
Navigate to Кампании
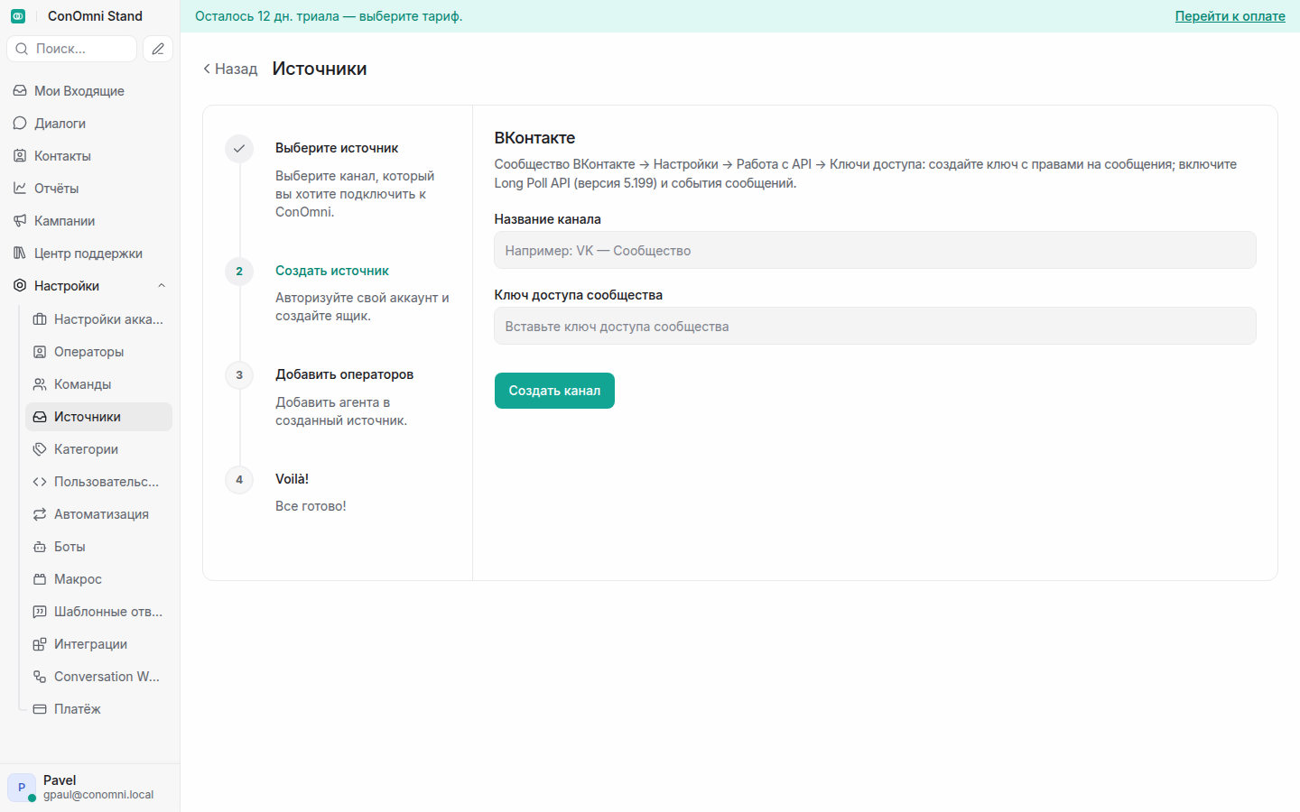[x=89, y=221]
